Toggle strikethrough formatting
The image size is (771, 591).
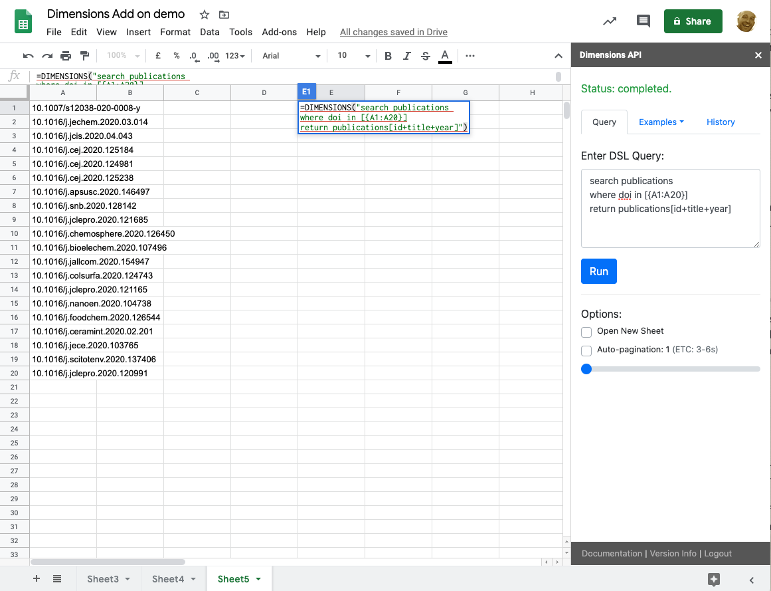point(426,56)
